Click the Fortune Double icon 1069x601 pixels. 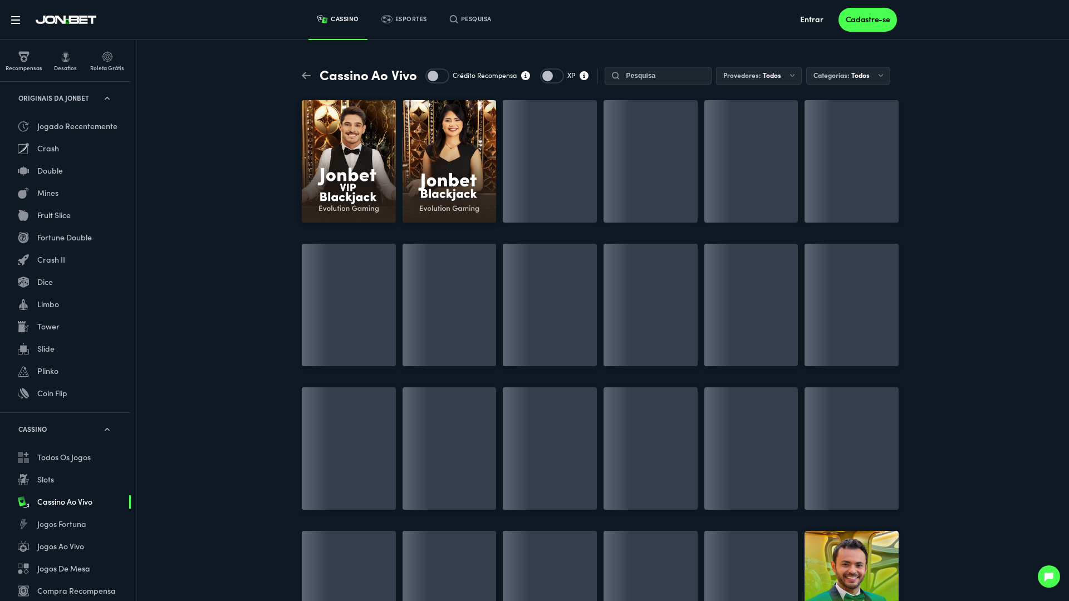tap(23, 238)
